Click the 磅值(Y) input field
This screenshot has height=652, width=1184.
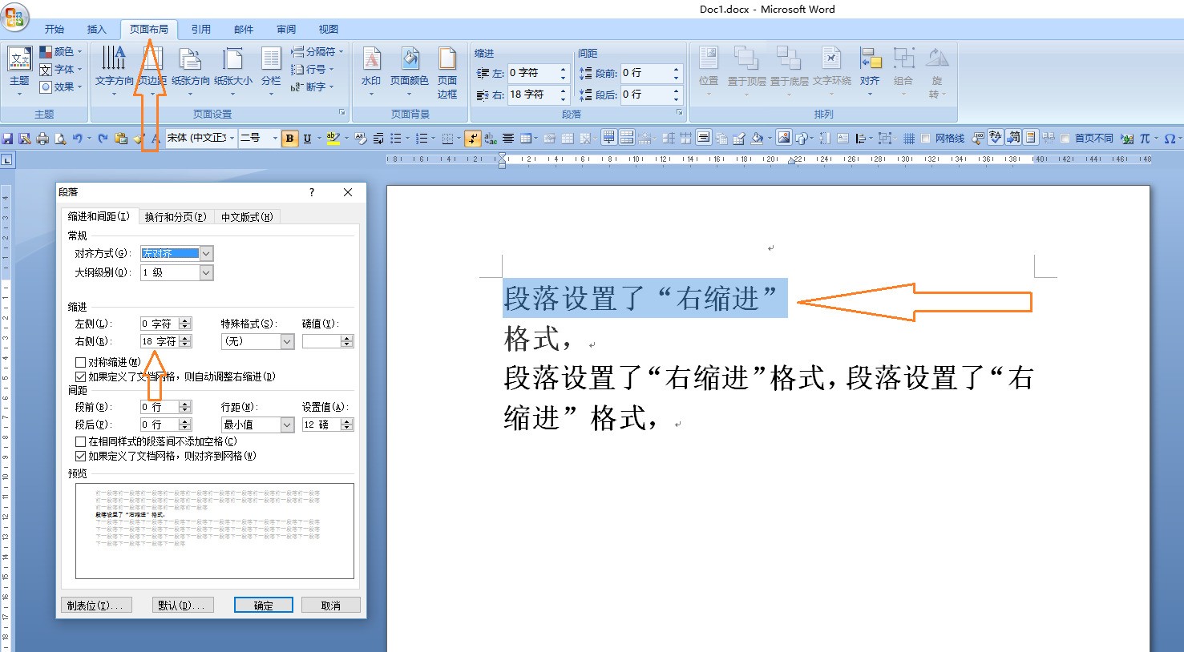[327, 341]
